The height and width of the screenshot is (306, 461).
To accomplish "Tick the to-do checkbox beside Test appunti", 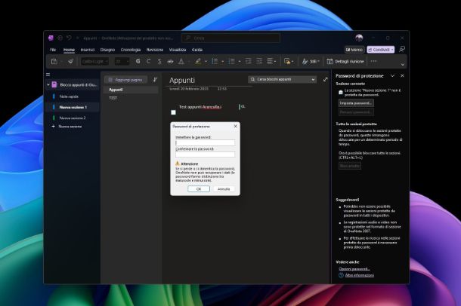I will click(173, 112).
